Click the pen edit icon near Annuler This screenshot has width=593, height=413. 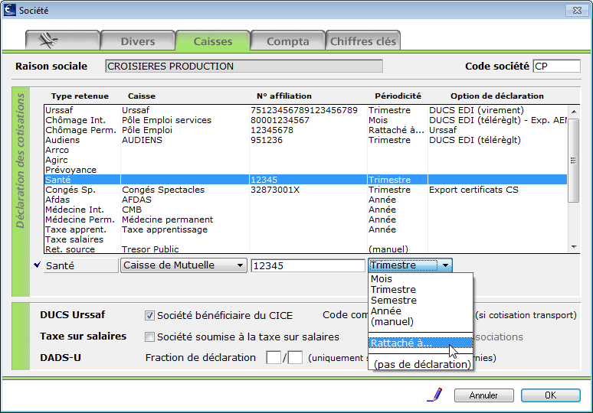pyautogui.click(x=435, y=395)
